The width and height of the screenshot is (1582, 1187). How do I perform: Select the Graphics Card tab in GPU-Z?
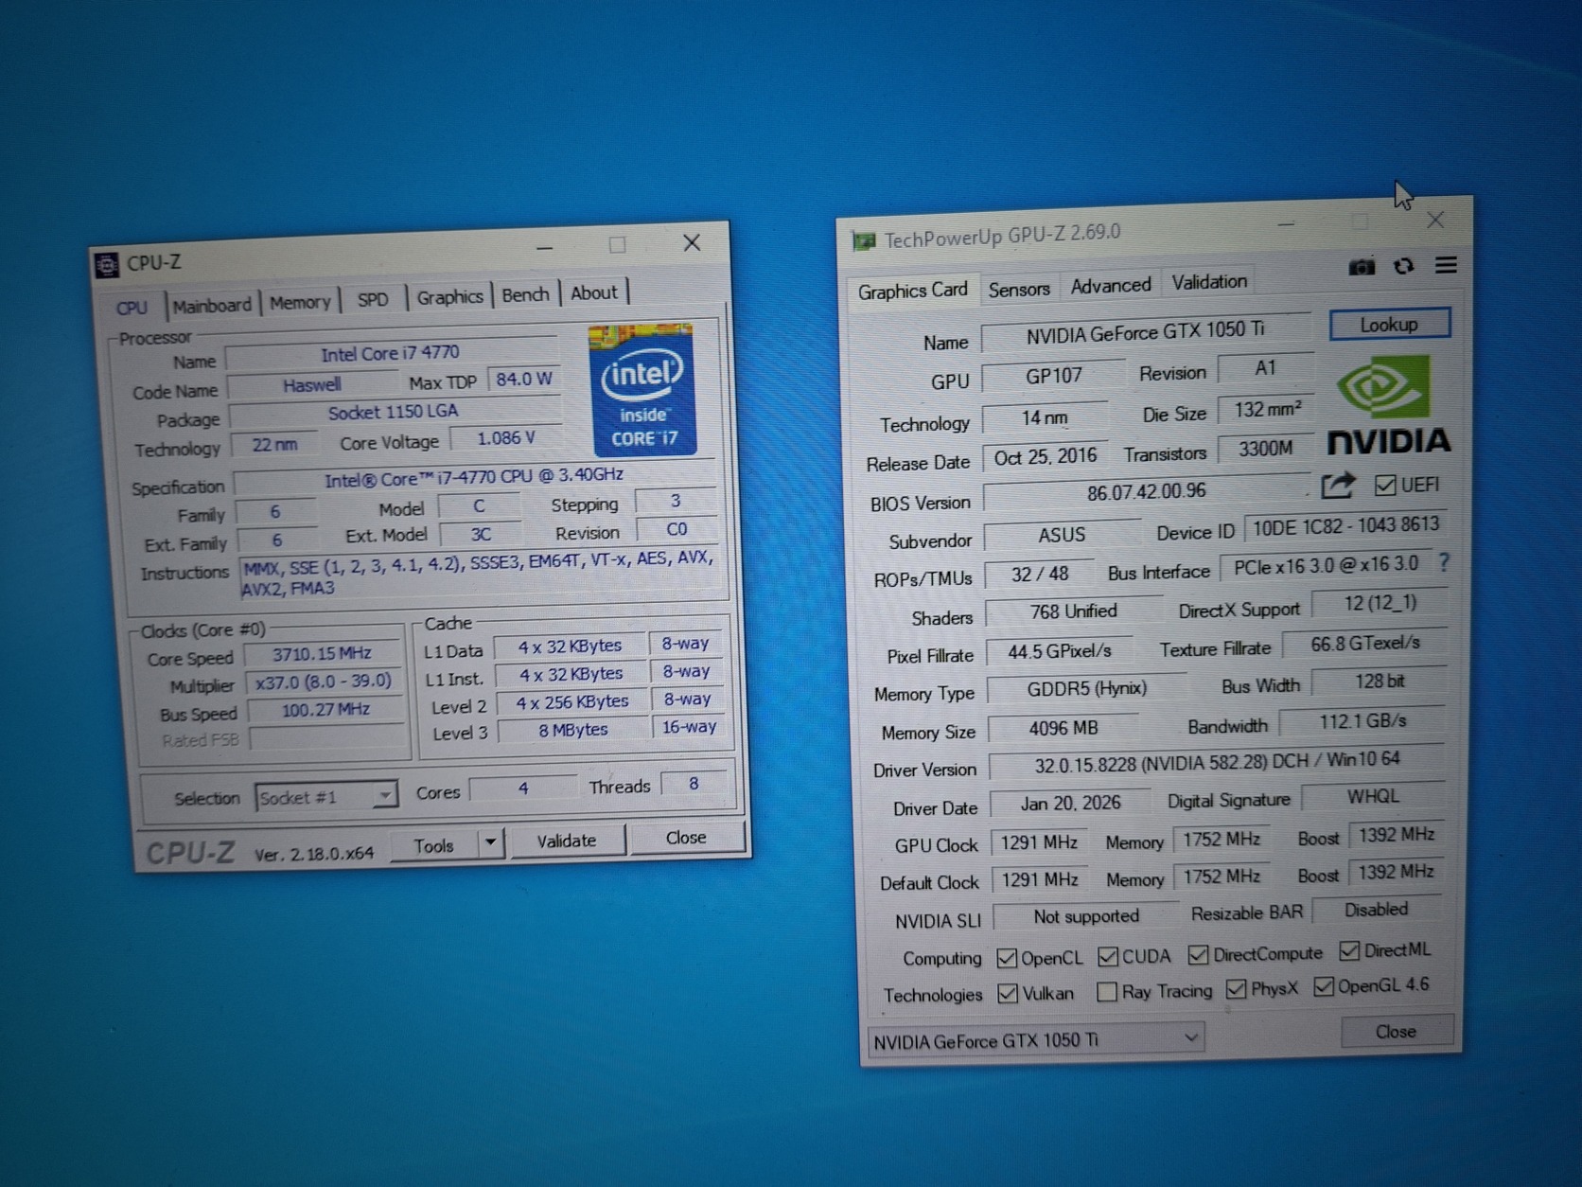click(912, 291)
